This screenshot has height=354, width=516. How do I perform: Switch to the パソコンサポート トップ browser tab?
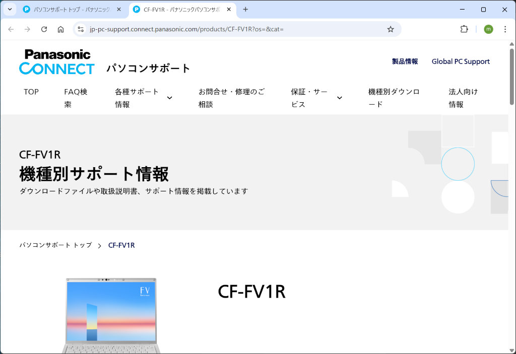coord(72,10)
